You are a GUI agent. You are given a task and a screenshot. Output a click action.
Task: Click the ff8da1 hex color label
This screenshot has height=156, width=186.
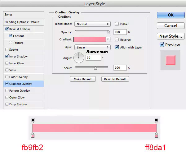[155, 147]
